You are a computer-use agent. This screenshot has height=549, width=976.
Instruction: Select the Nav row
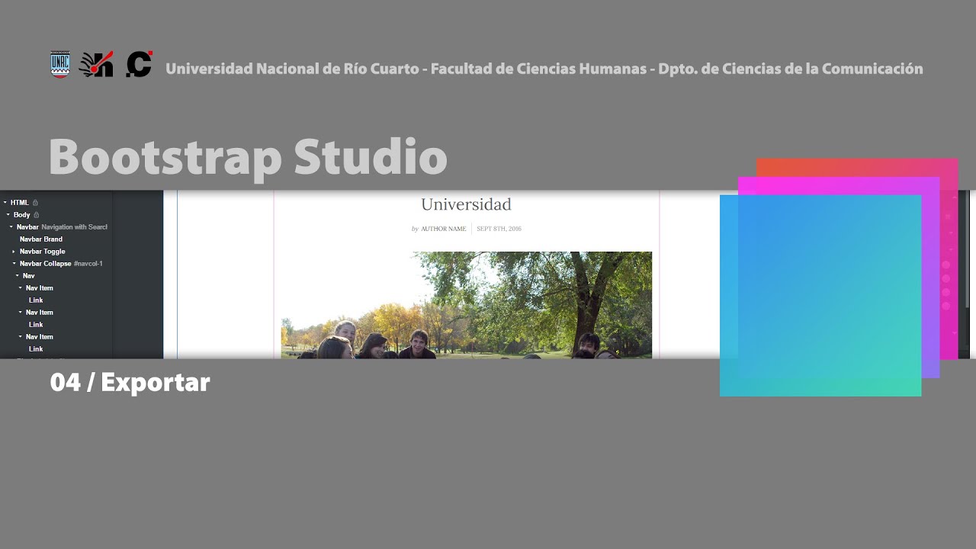[56, 276]
